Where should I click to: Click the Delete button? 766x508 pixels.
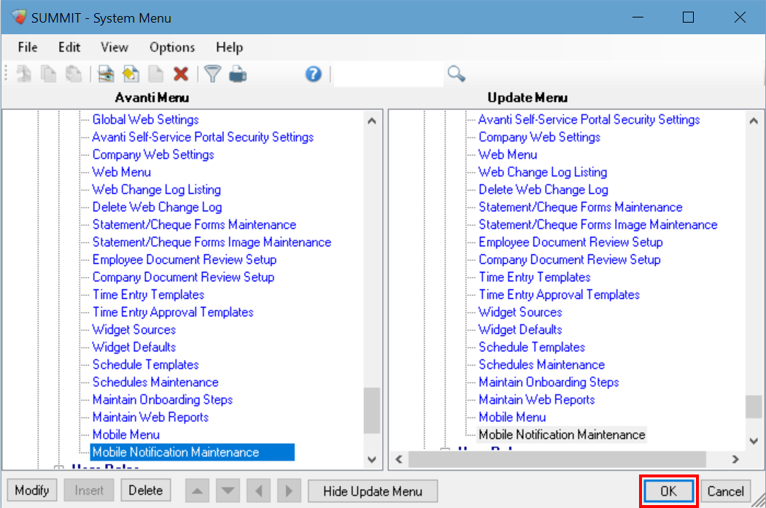[x=146, y=491]
